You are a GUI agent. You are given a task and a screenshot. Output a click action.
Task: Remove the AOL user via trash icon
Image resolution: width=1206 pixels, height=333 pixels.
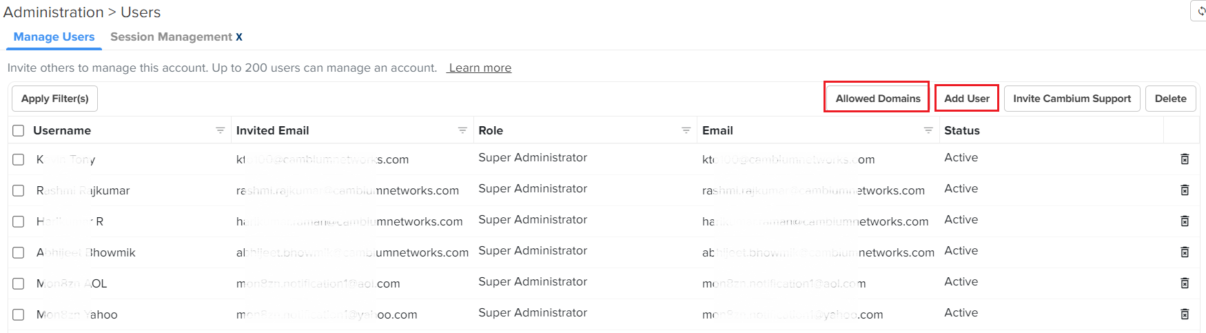point(1185,283)
